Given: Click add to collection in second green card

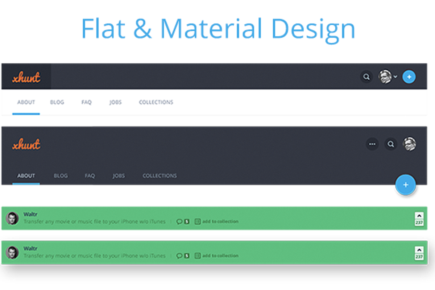Looking at the screenshot, I should click(217, 256).
